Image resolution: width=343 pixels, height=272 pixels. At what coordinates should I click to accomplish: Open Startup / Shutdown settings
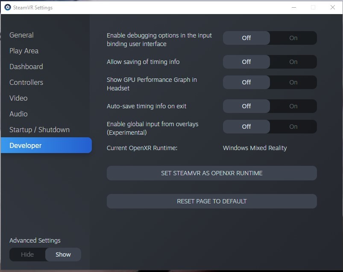(39, 130)
